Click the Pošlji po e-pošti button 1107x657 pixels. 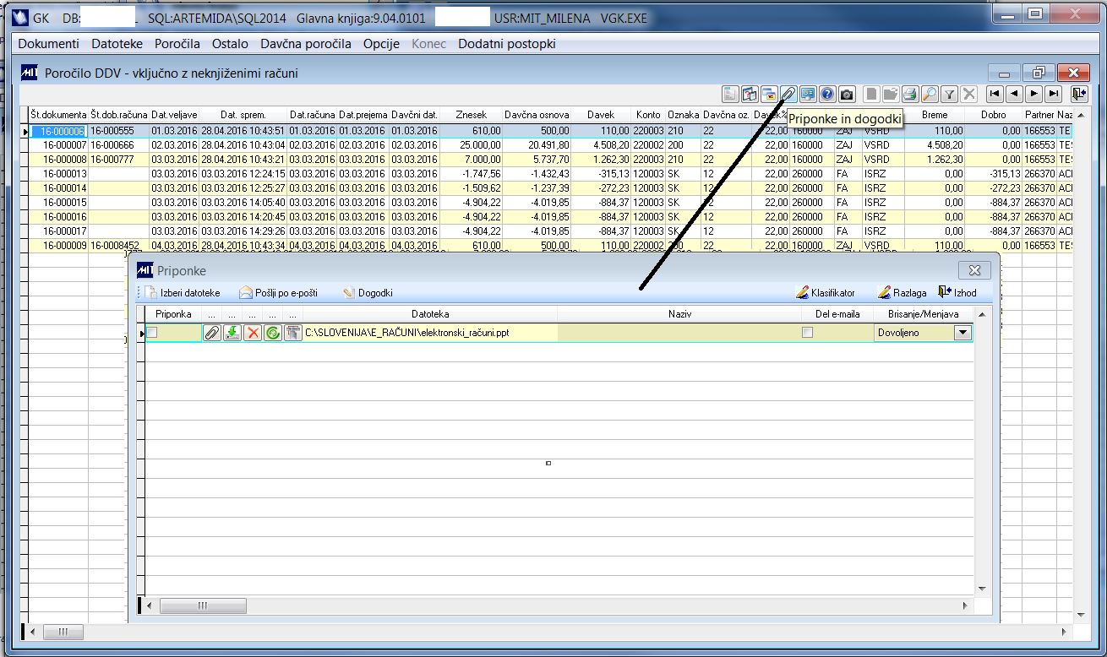(x=279, y=293)
